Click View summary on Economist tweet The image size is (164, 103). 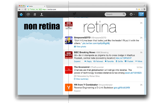81,79
